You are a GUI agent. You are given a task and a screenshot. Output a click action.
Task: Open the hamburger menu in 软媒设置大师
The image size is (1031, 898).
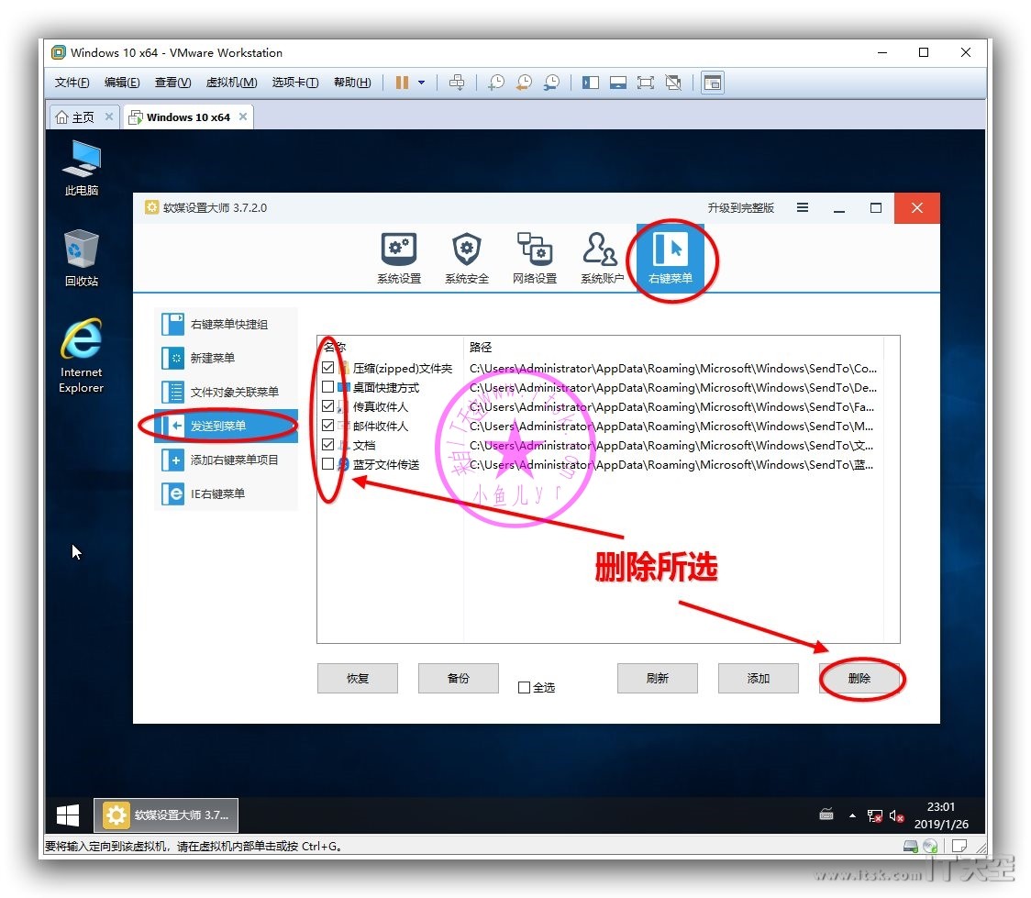pyautogui.click(x=803, y=207)
